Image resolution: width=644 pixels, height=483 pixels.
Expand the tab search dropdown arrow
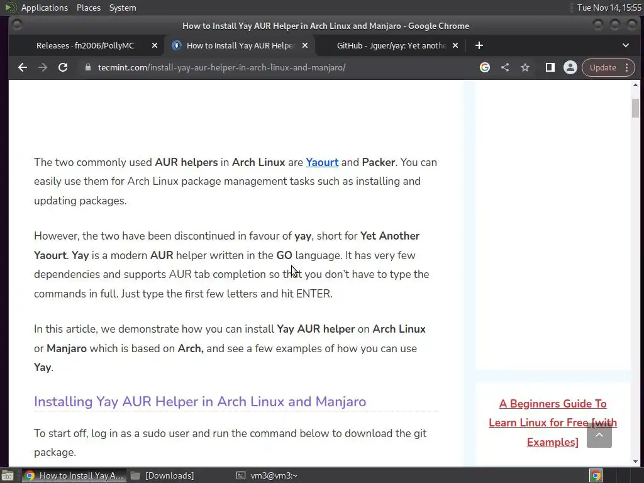pyautogui.click(x=626, y=45)
